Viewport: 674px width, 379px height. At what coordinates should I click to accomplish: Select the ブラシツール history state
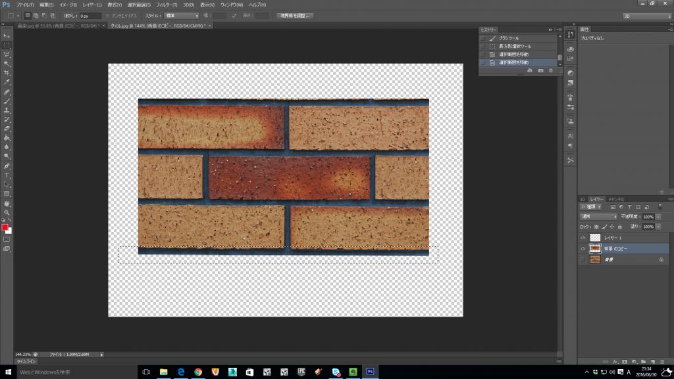[509, 39]
